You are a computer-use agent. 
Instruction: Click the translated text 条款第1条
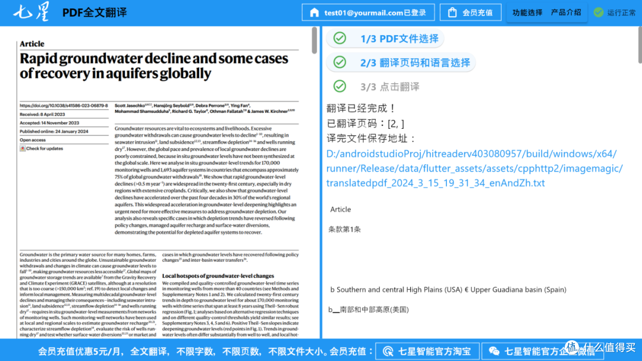tap(344, 229)
